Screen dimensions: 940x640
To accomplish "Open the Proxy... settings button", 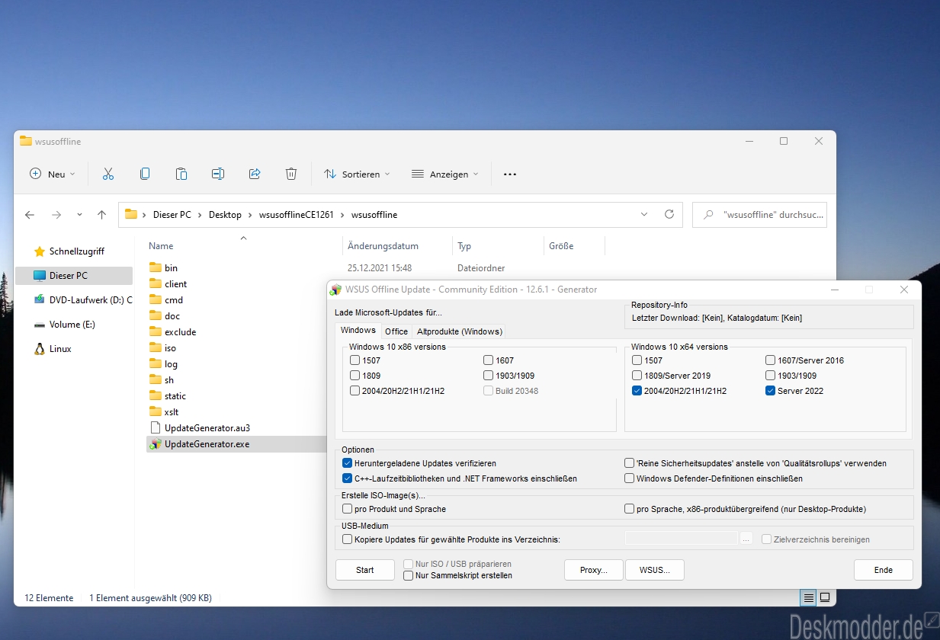I will (594, 570).
